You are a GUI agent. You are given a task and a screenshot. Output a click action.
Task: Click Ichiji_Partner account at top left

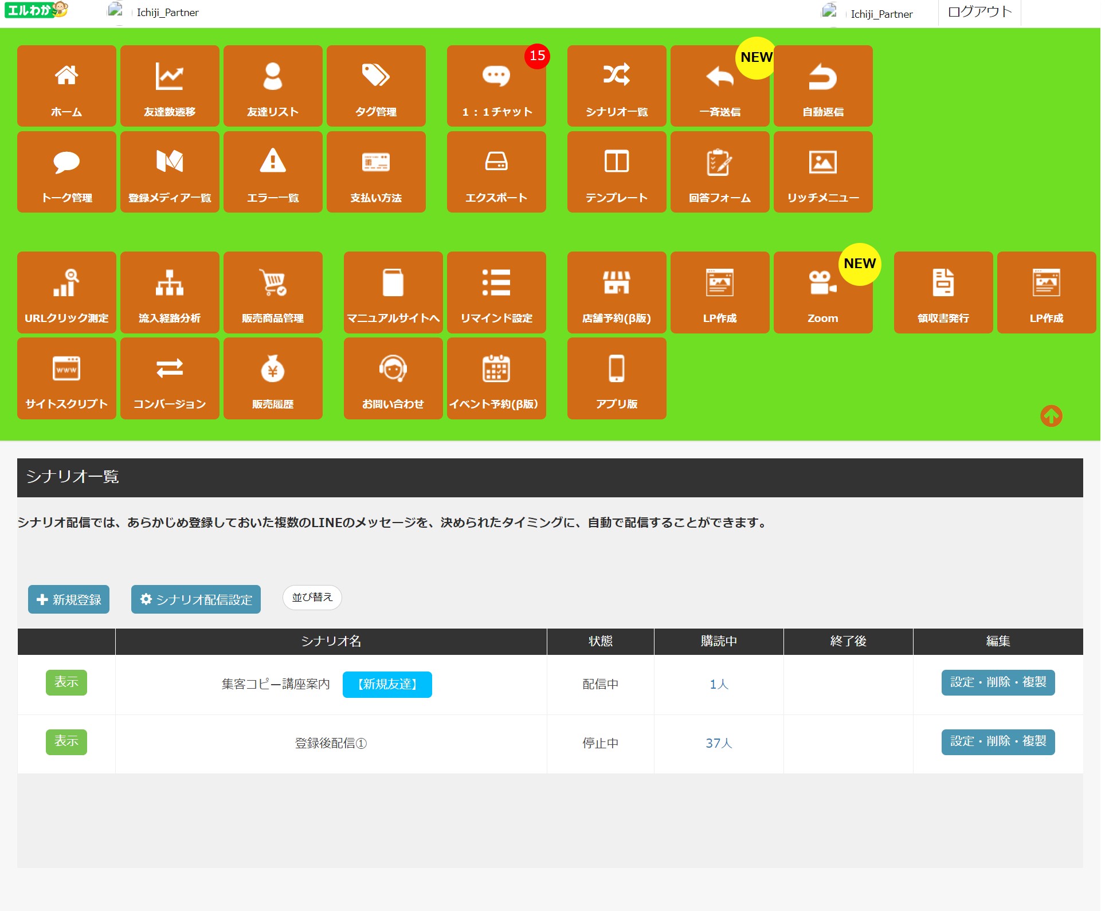pos(154,12)
